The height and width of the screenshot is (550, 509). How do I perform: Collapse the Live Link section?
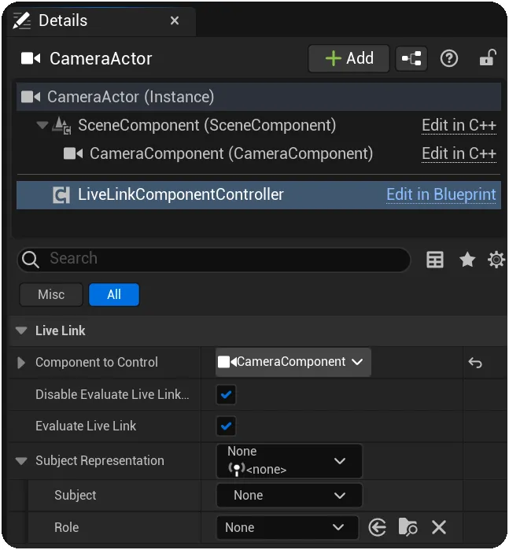pyautogui.click(x=21, y=330)
